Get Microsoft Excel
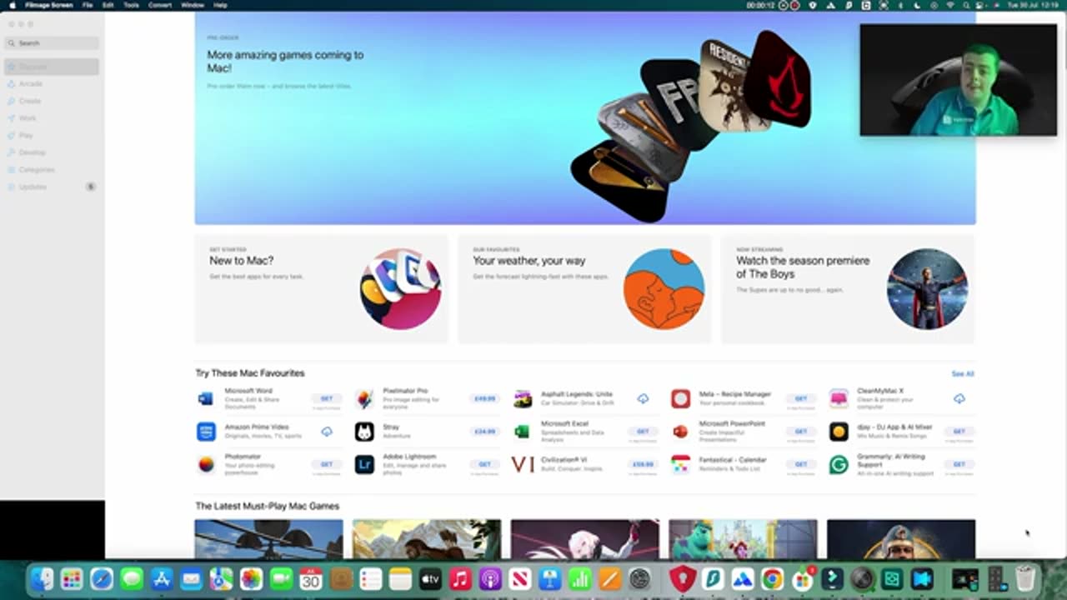The width and height of the screenshot is (1067, 600). click(643, 432)
